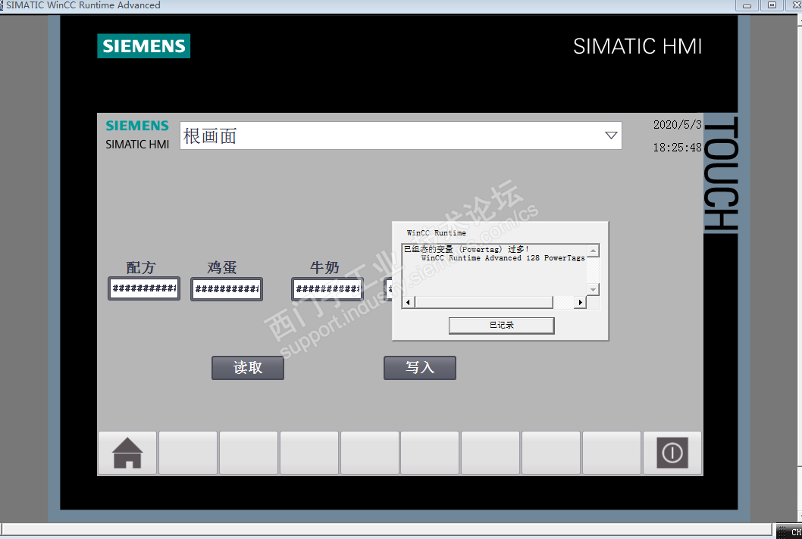Click the message box scroll-up arrow
802x539 pixels.
[593, 251]
